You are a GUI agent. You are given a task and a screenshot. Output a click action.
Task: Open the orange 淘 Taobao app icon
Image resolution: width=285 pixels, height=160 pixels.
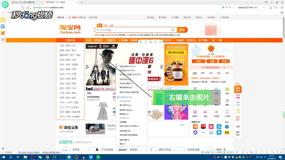tap(195, 126)
